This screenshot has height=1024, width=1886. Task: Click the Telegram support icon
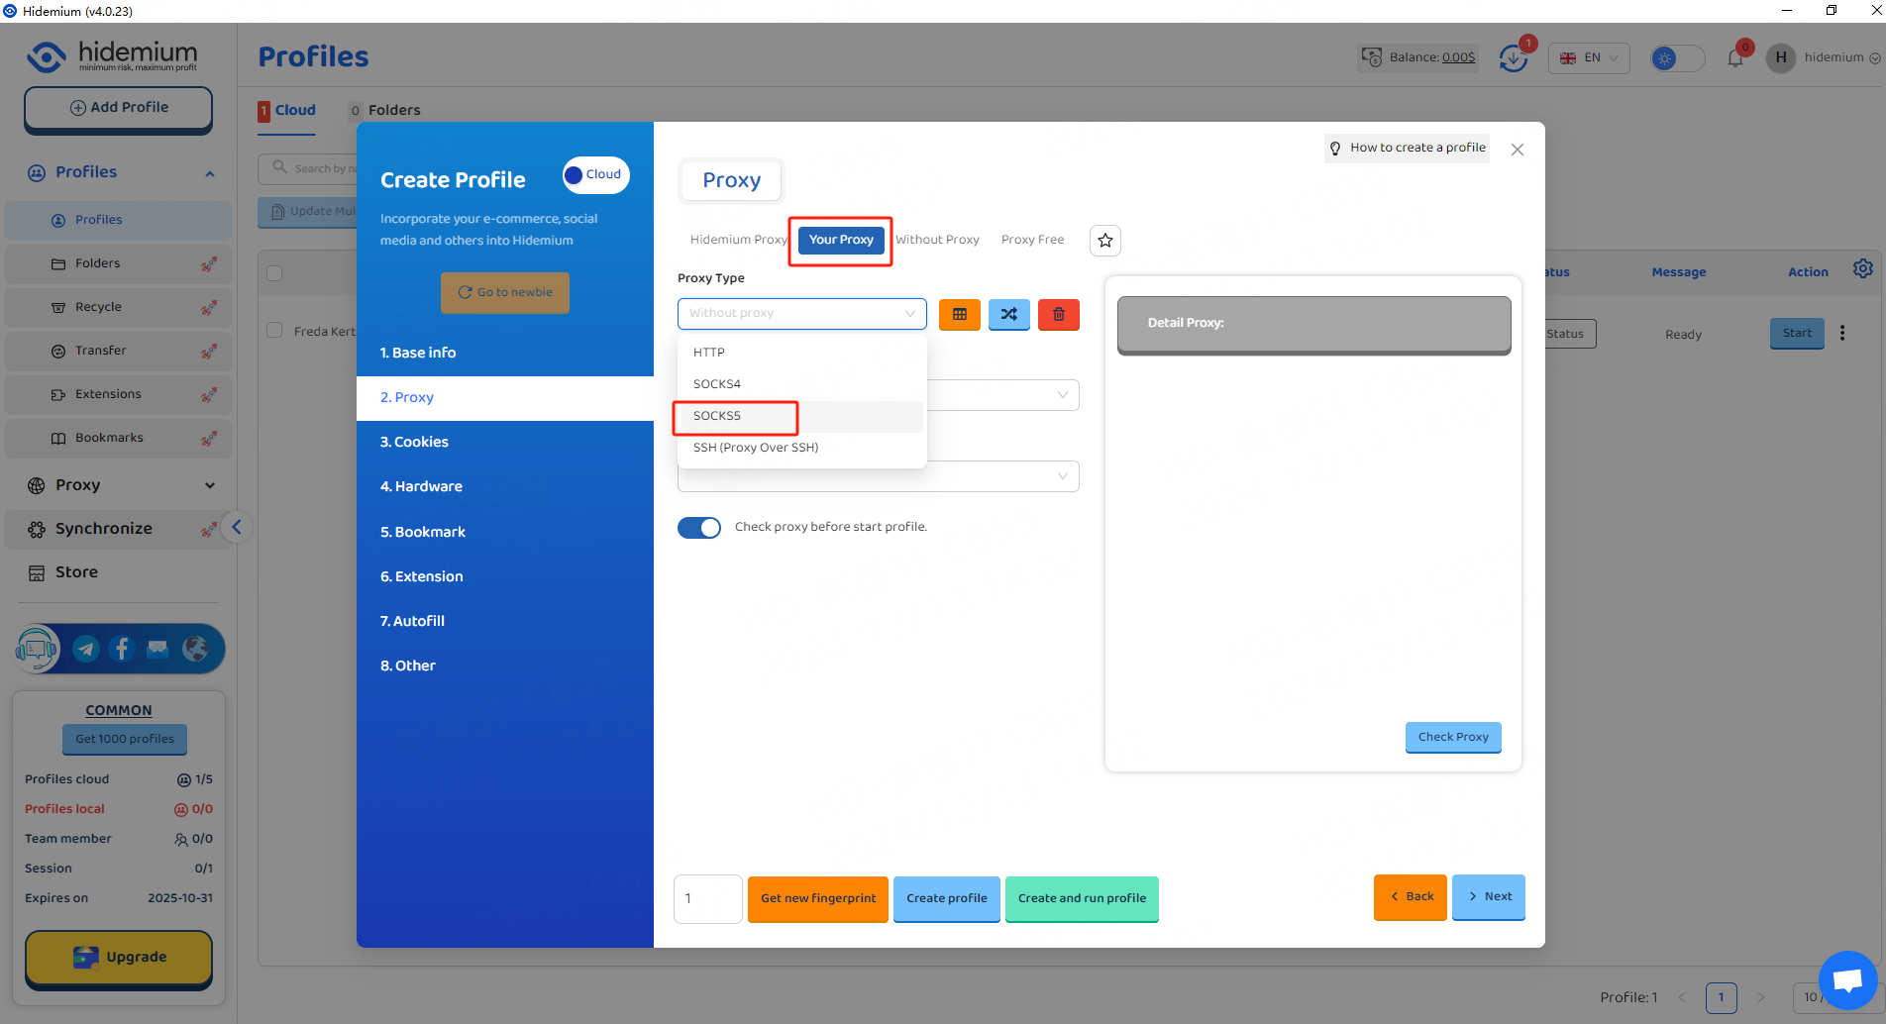(86, 649)
